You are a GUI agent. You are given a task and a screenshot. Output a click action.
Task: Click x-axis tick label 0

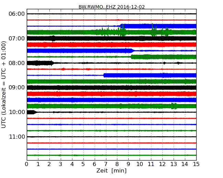(27, 164)
